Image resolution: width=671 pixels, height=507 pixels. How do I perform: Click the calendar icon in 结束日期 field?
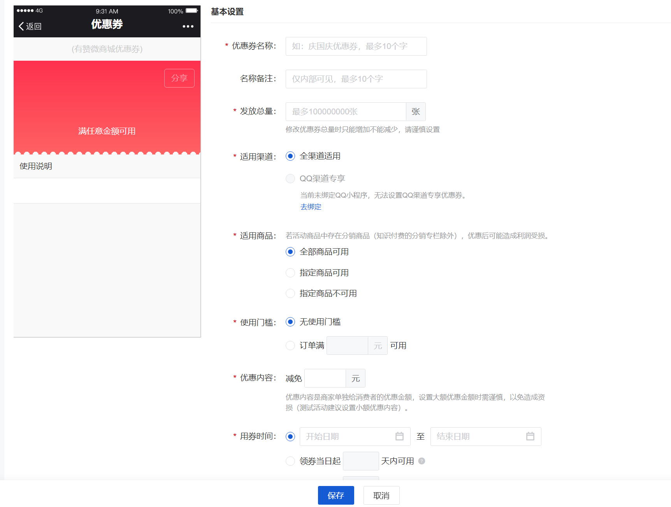pos(530,436)
